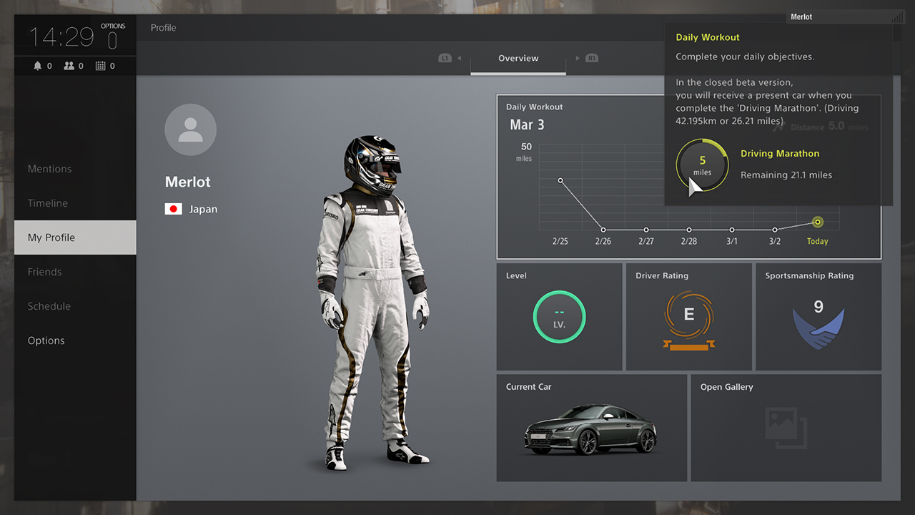Screen dimensions: 915x515
Task: Click the Open Gallery picture icon
Action: pyautogui.click(x=786, y=427)
